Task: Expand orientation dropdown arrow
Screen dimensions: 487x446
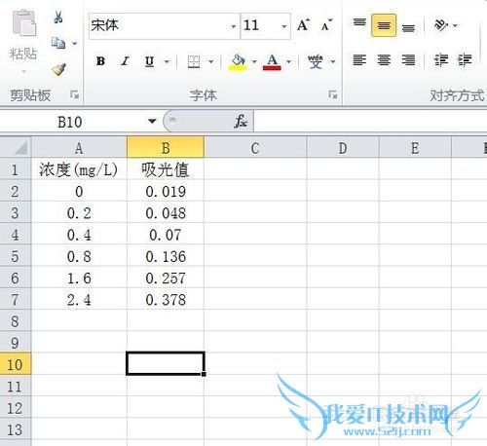Action: pyautogui.click(x=455, y=25)
